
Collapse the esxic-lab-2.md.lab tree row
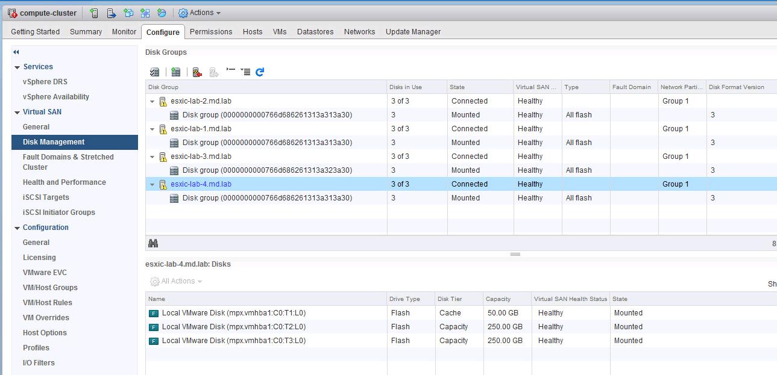152,102
